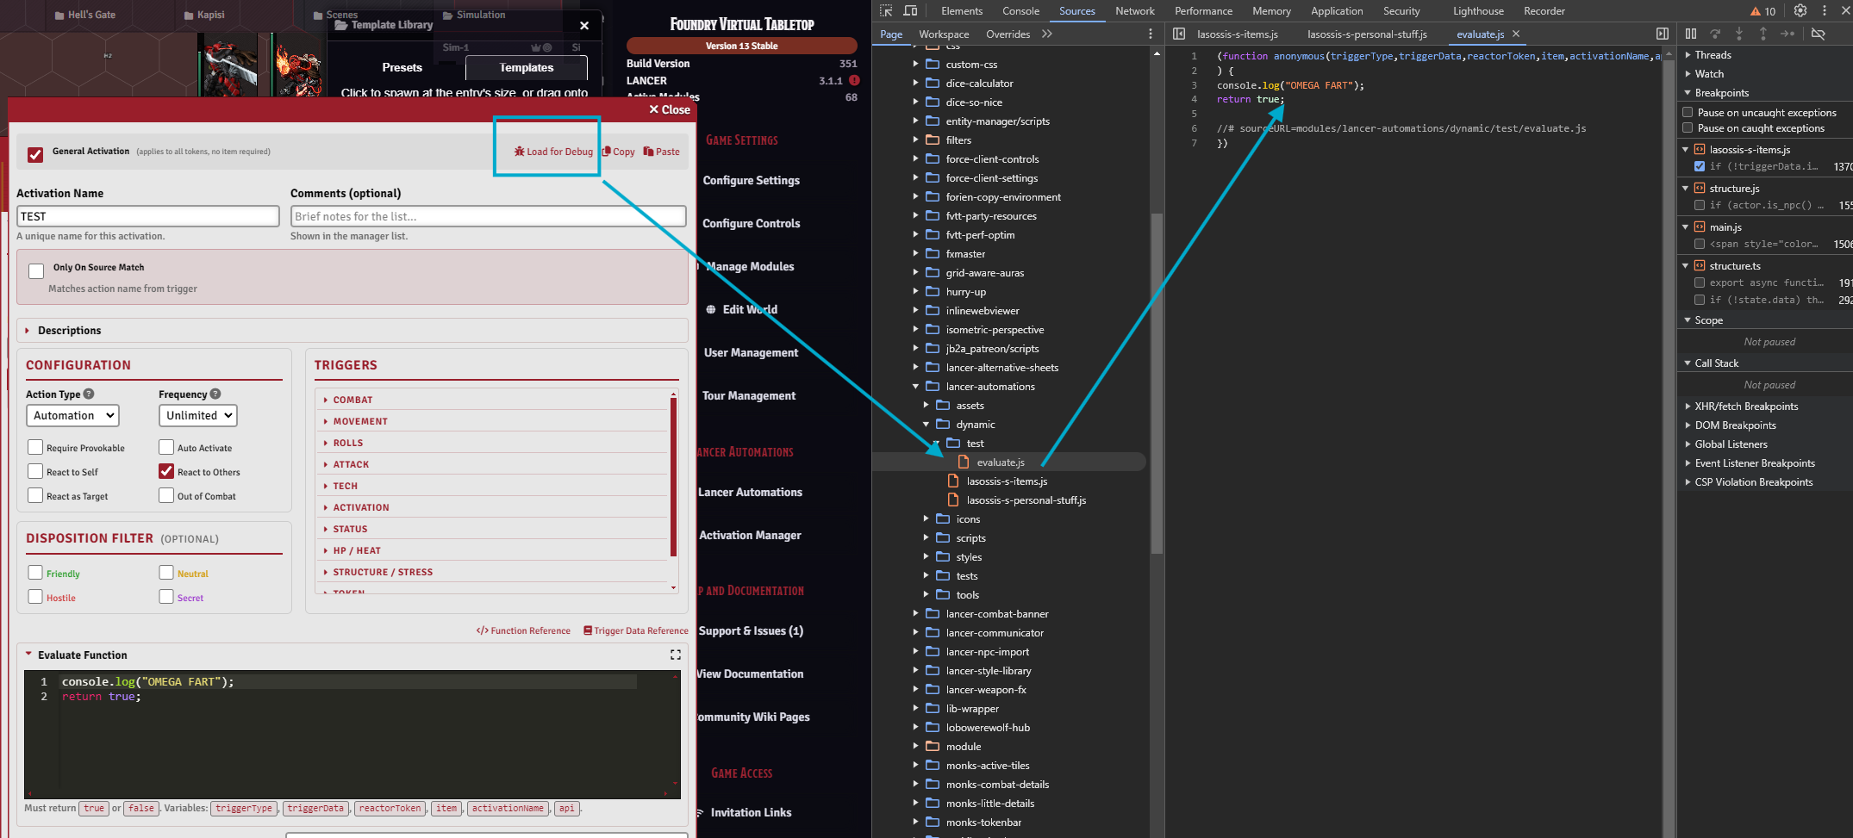Click the Manage Modules button
This screenshot has height=838, width=1853.
(750, 267)
